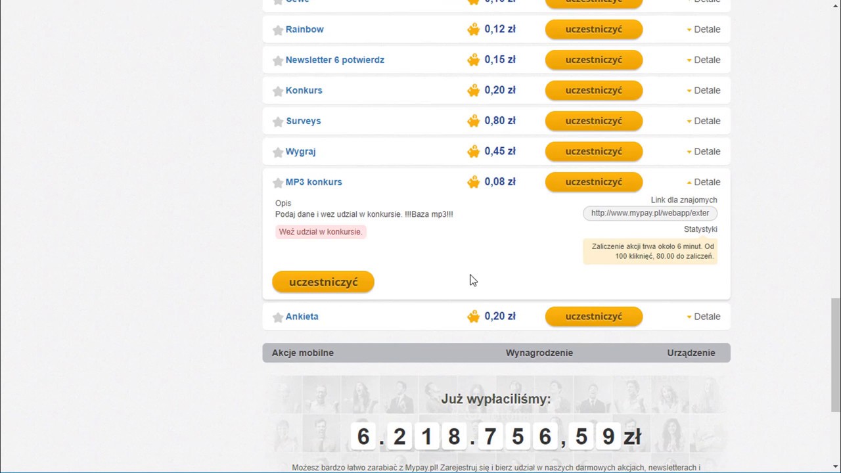Click piggy bank icon in Konkurs row
Screen dimensions: 841x473
tap(473, 91)
